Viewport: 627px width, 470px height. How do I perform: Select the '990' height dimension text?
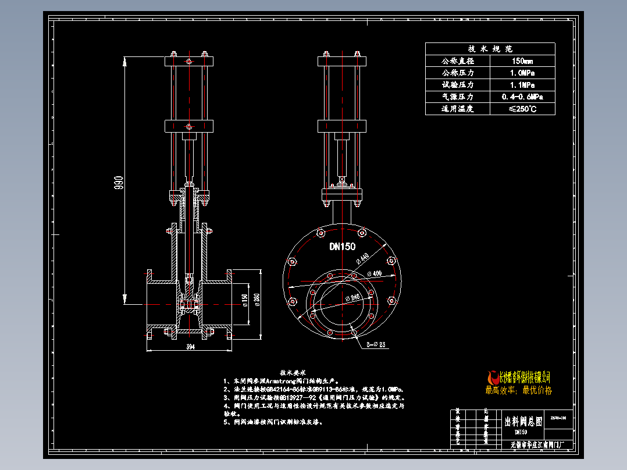[119, 183]
